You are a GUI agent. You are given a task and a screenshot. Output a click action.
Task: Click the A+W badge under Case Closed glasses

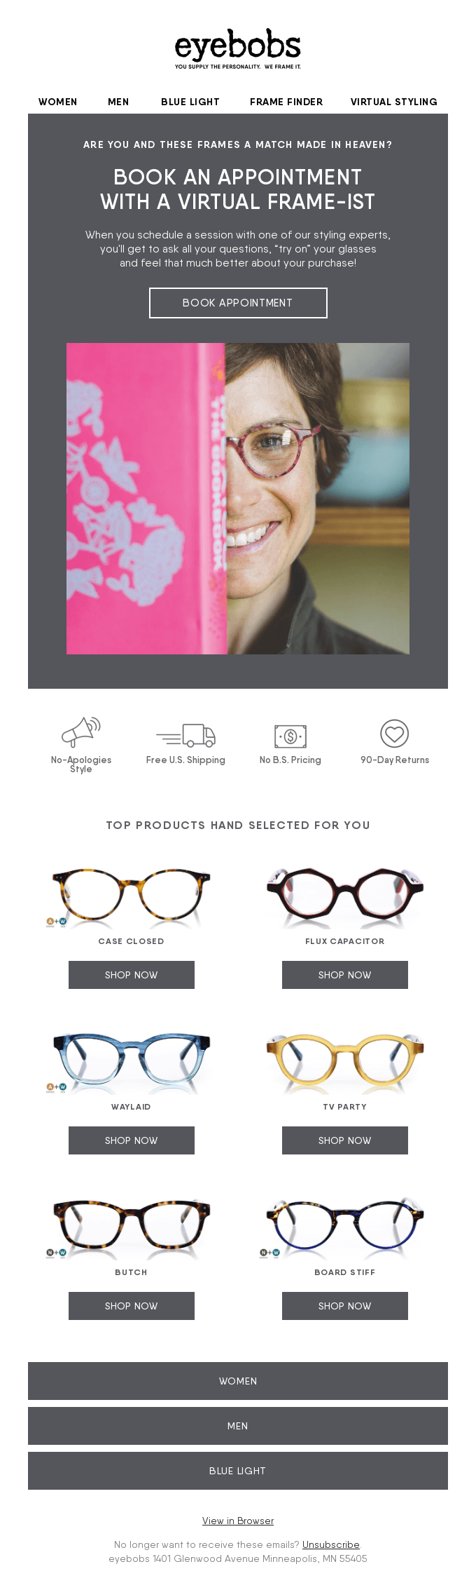57,922
